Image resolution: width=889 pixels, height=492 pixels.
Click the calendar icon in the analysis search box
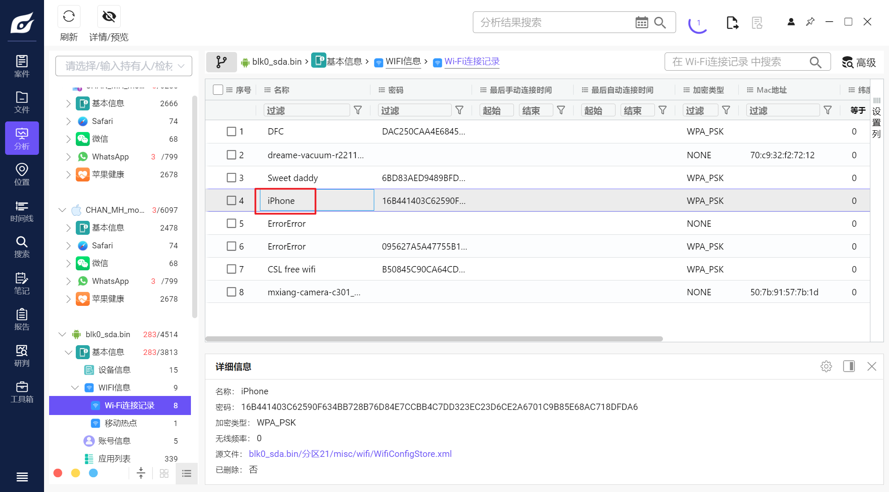(x=641, y=22)
